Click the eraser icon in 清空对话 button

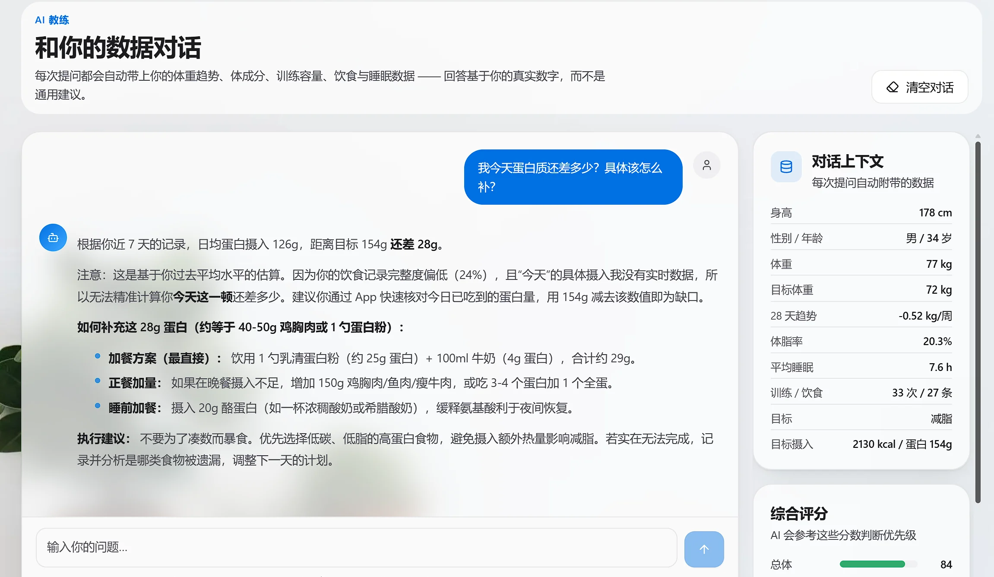(892, 87)
